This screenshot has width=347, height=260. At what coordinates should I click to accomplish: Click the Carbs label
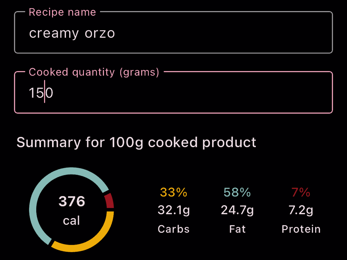pos(173,229)
